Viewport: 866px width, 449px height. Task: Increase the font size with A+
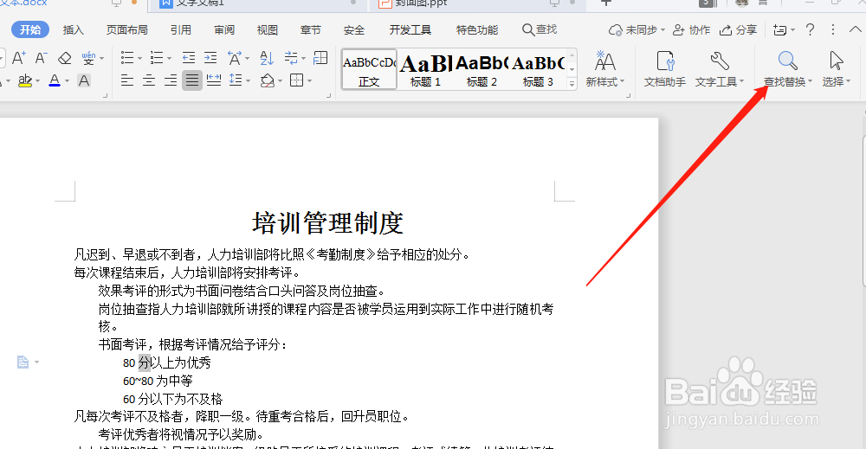click(x=18, y=57)
